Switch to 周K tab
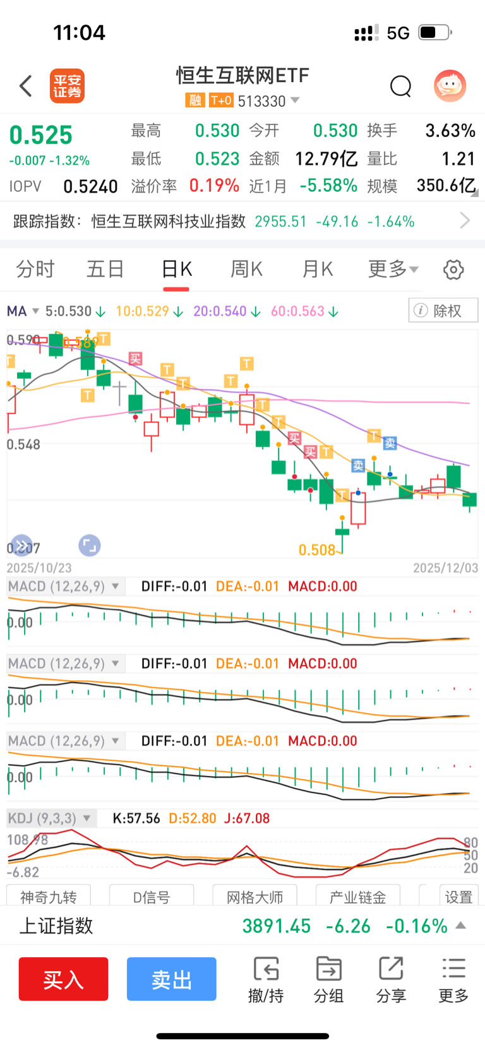485x1050 pixels. (x=247, y=270)
